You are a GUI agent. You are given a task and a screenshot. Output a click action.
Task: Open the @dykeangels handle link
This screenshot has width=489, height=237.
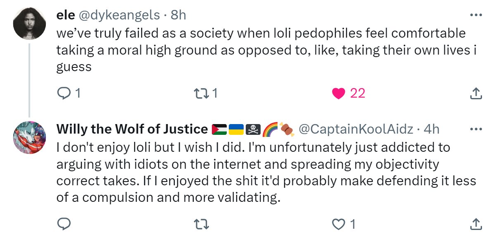pyautogui.click(x=119, y=15)
